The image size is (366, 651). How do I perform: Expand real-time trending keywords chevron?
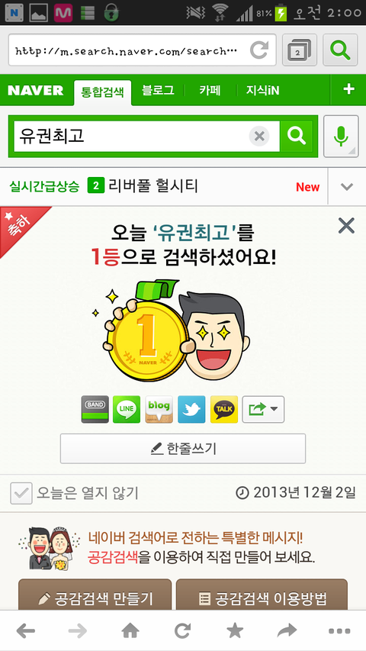point(347,187)
